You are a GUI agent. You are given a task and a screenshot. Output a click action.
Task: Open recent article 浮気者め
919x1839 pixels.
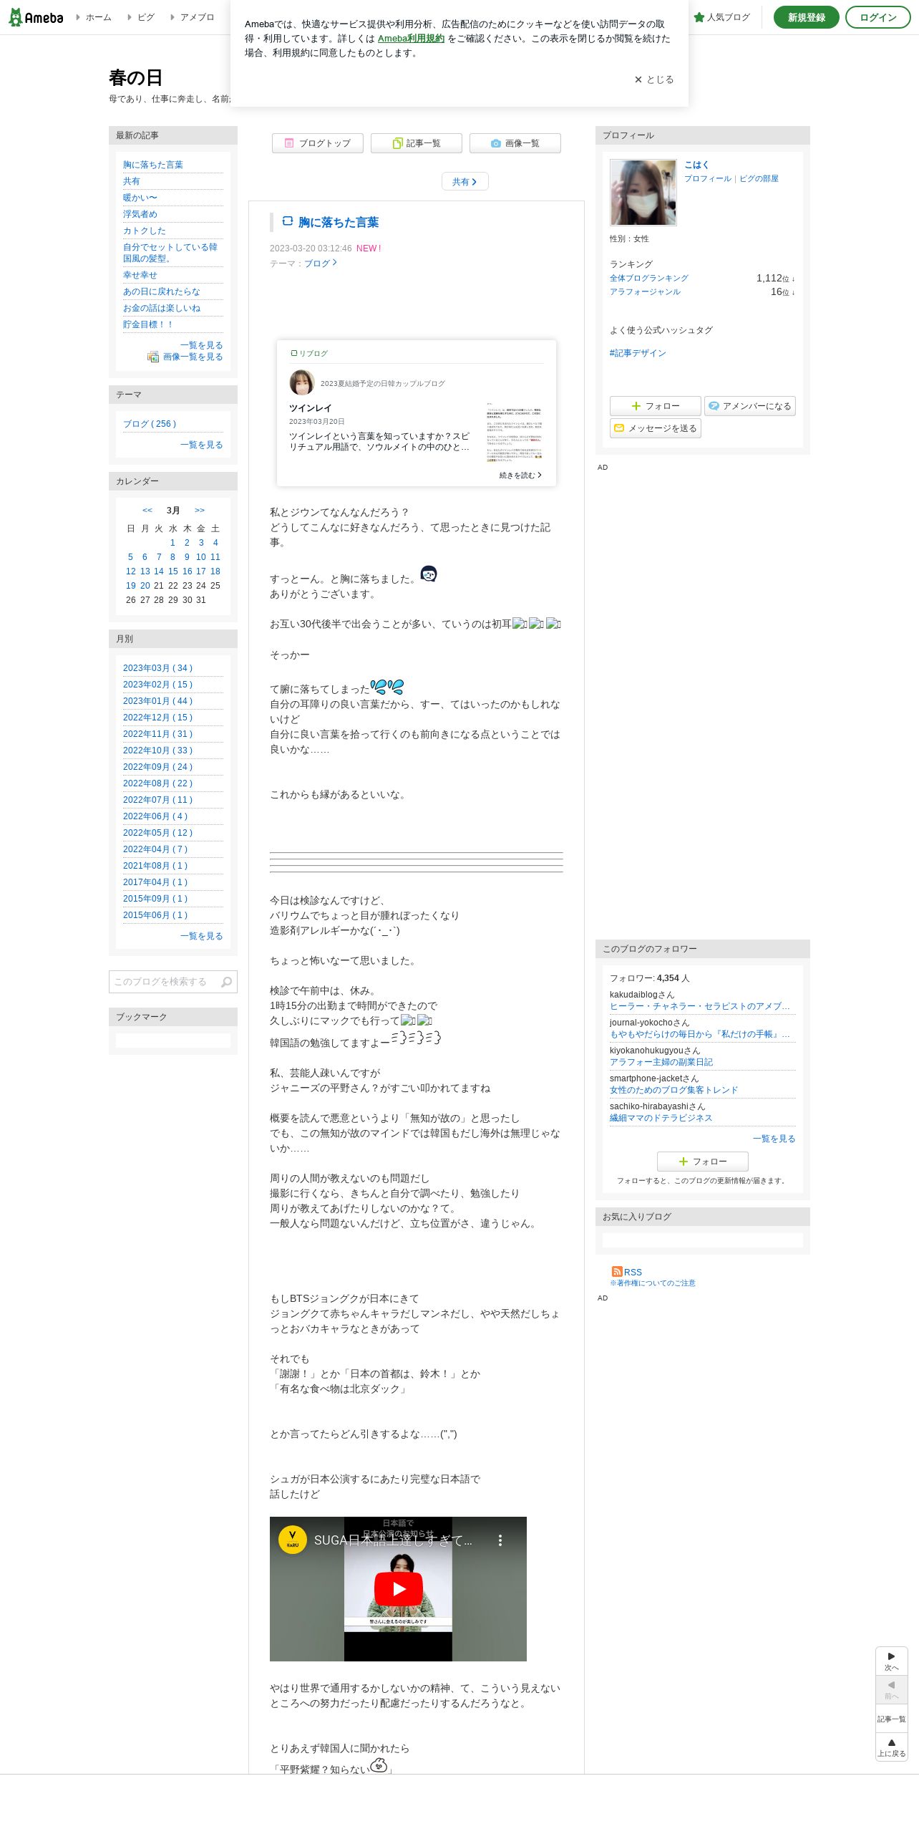coord(140,214)
